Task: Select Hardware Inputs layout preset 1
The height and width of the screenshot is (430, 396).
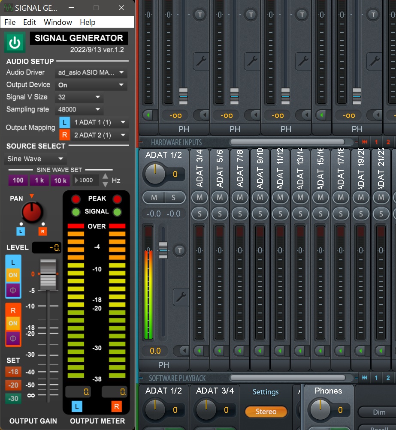Action: pos(376,142)
